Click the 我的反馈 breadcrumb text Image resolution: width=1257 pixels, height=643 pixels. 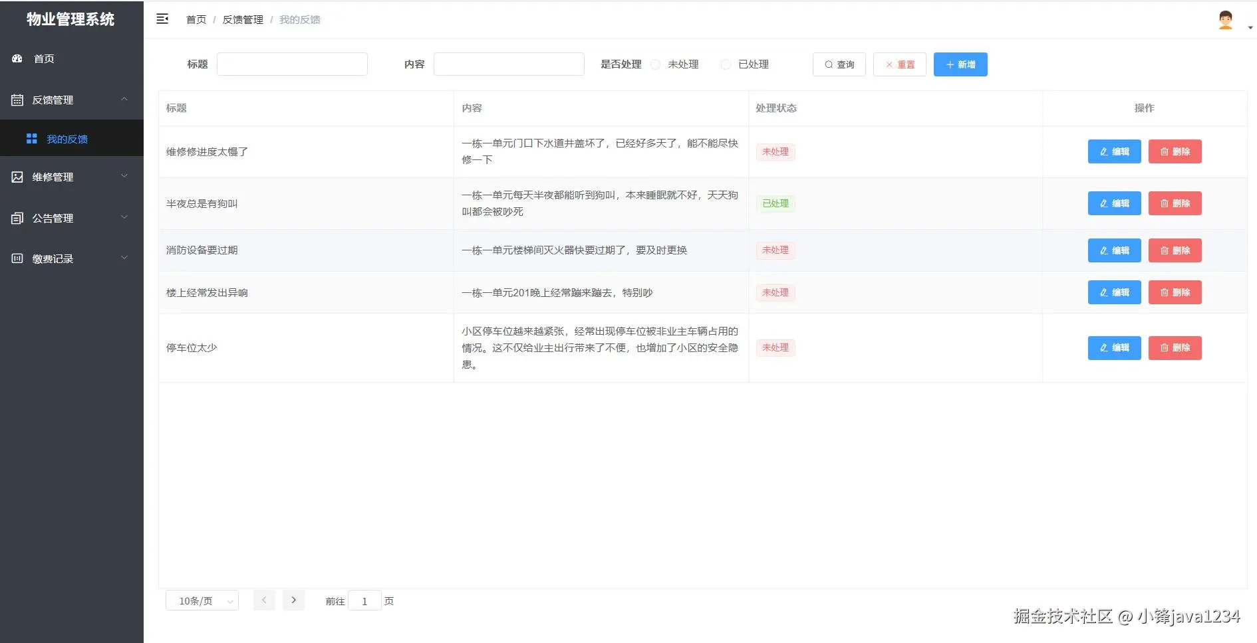point(300,20)
